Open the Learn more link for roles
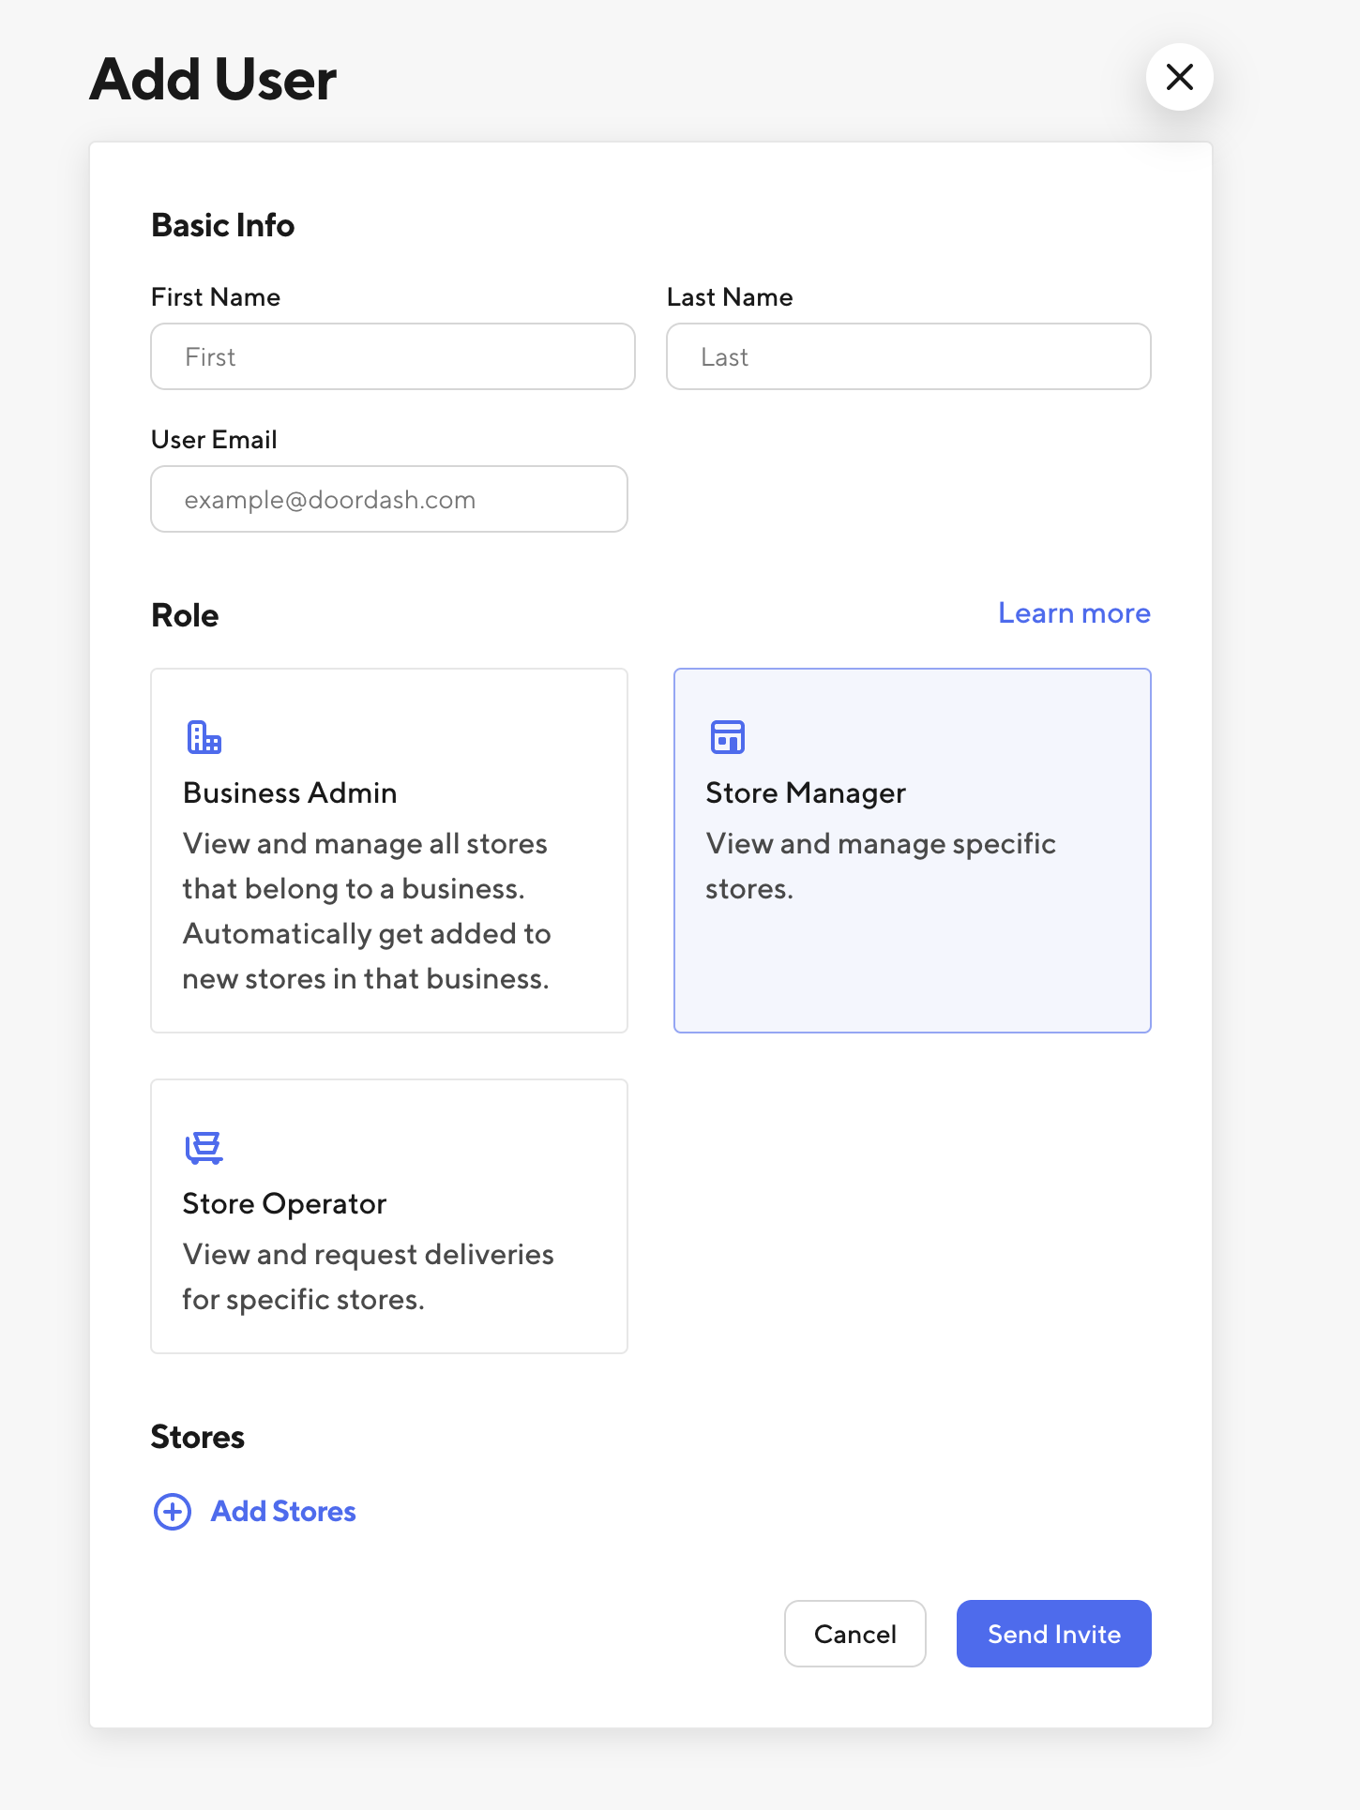This screenshot has width=1360, height=1810. click(x=1074, y=613)
